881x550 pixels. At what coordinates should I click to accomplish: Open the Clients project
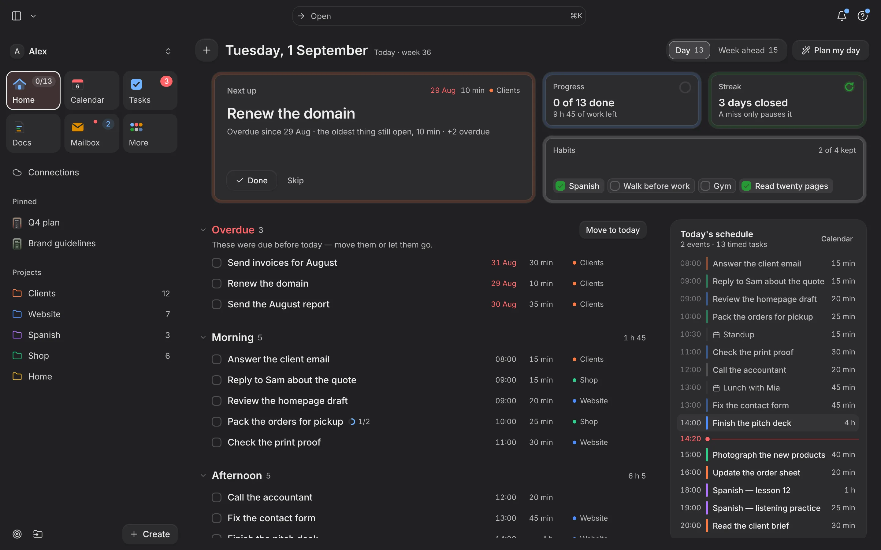[91, 293]
